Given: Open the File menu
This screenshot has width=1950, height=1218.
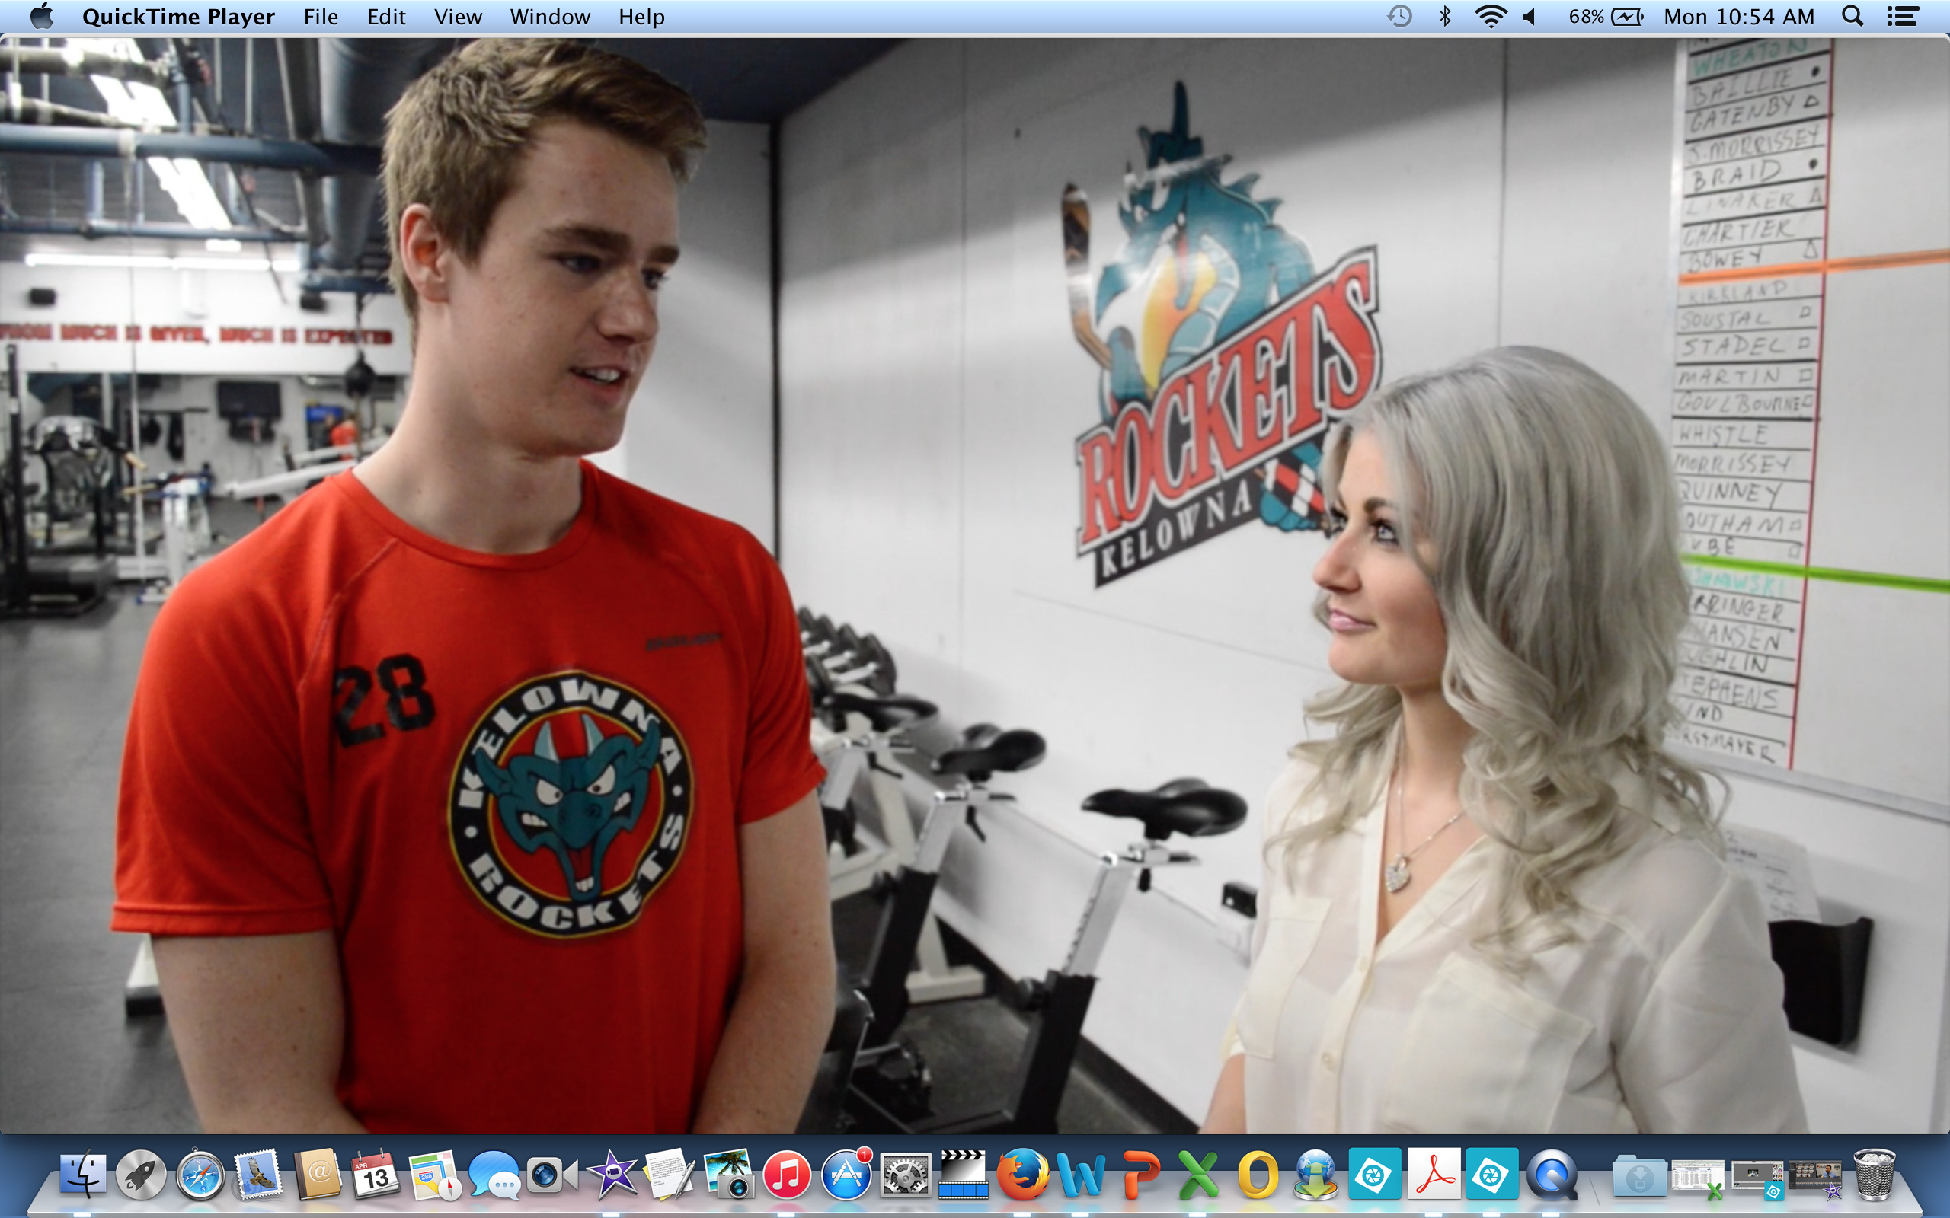Looking at the screenshot, I should [x=320, y=17].
